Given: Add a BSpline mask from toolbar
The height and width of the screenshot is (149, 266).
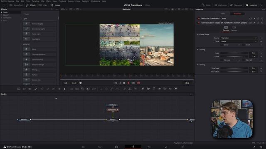Looking at the screenshot, I should point(117,89).
